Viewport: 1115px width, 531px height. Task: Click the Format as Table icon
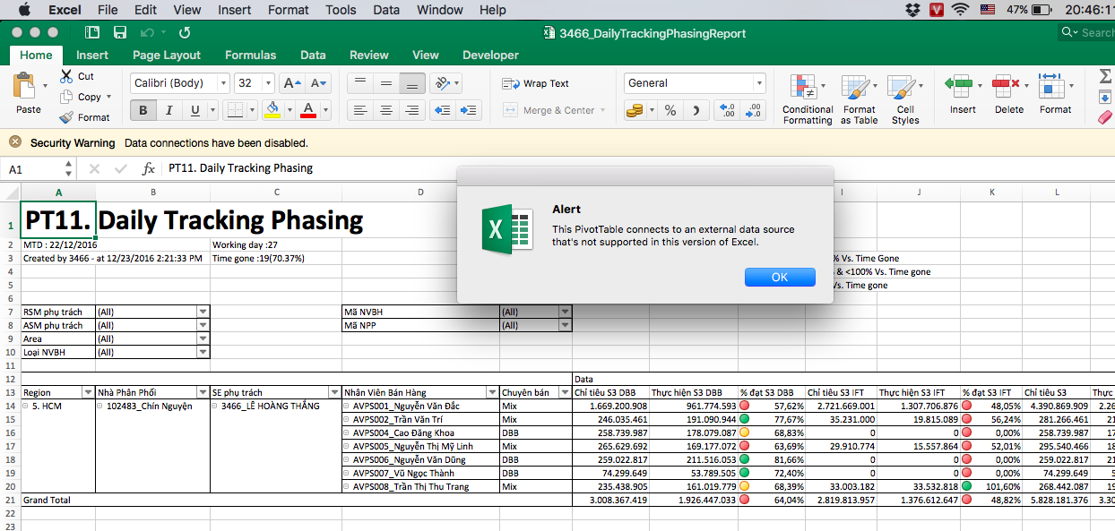859,98
